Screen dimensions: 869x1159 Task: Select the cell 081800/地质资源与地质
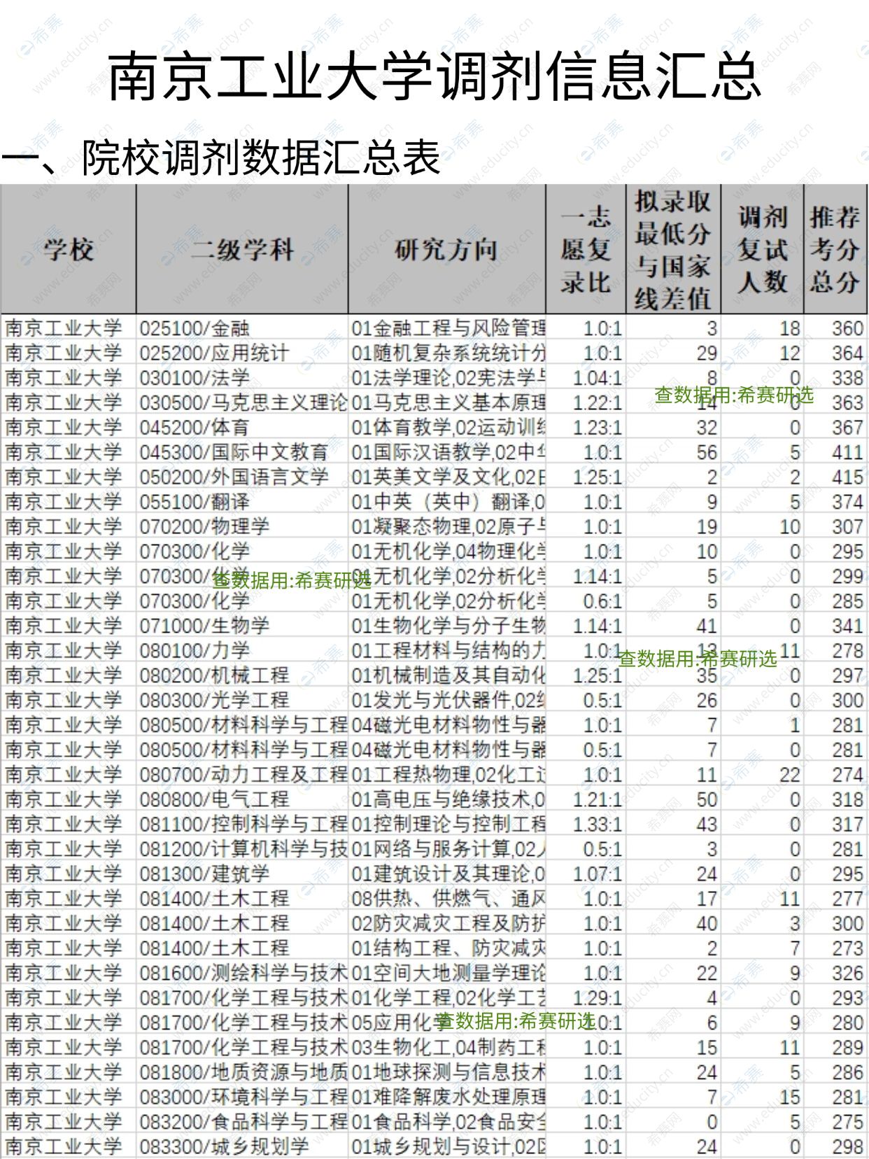[243, 1072]
